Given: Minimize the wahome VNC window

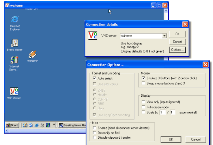Looking at the screenshot, I should point(153,5).
